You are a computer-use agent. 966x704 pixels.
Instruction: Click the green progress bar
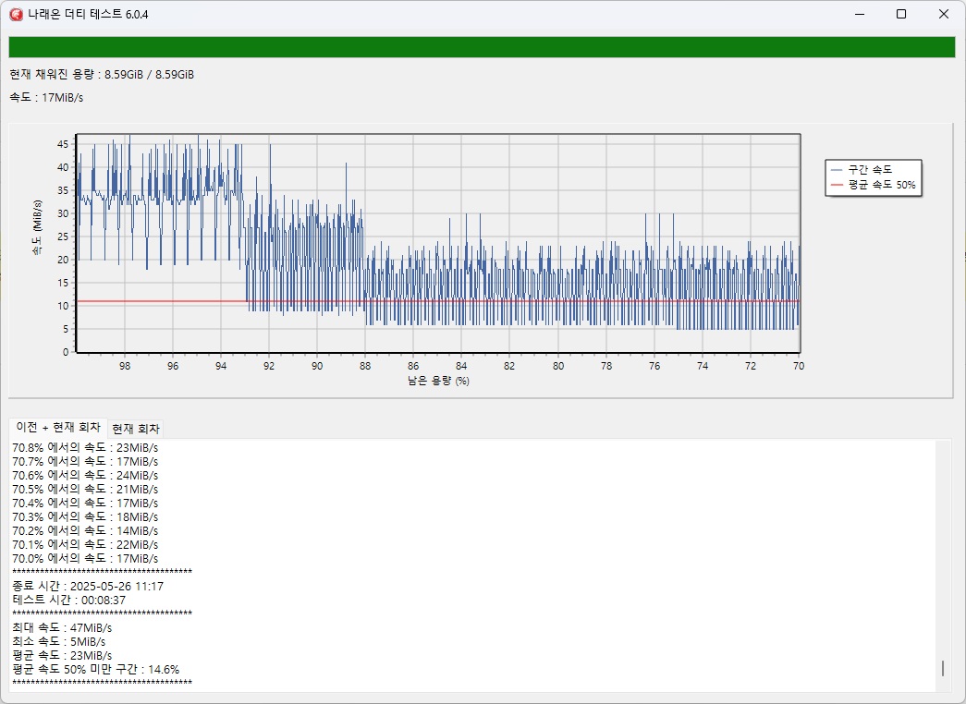click(x=481, y=47)
